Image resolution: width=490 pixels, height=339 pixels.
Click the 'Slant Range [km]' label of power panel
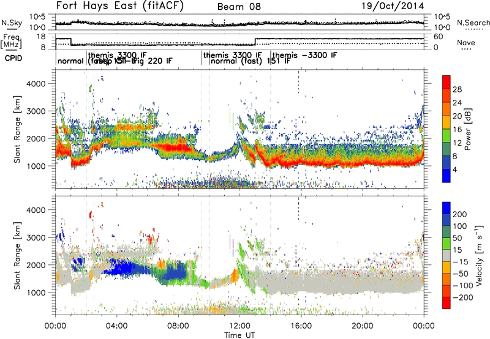tap(17, 129)
